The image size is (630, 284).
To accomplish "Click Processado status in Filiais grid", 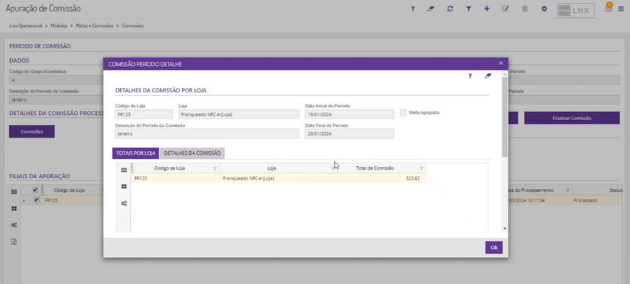I will (585, 200).
